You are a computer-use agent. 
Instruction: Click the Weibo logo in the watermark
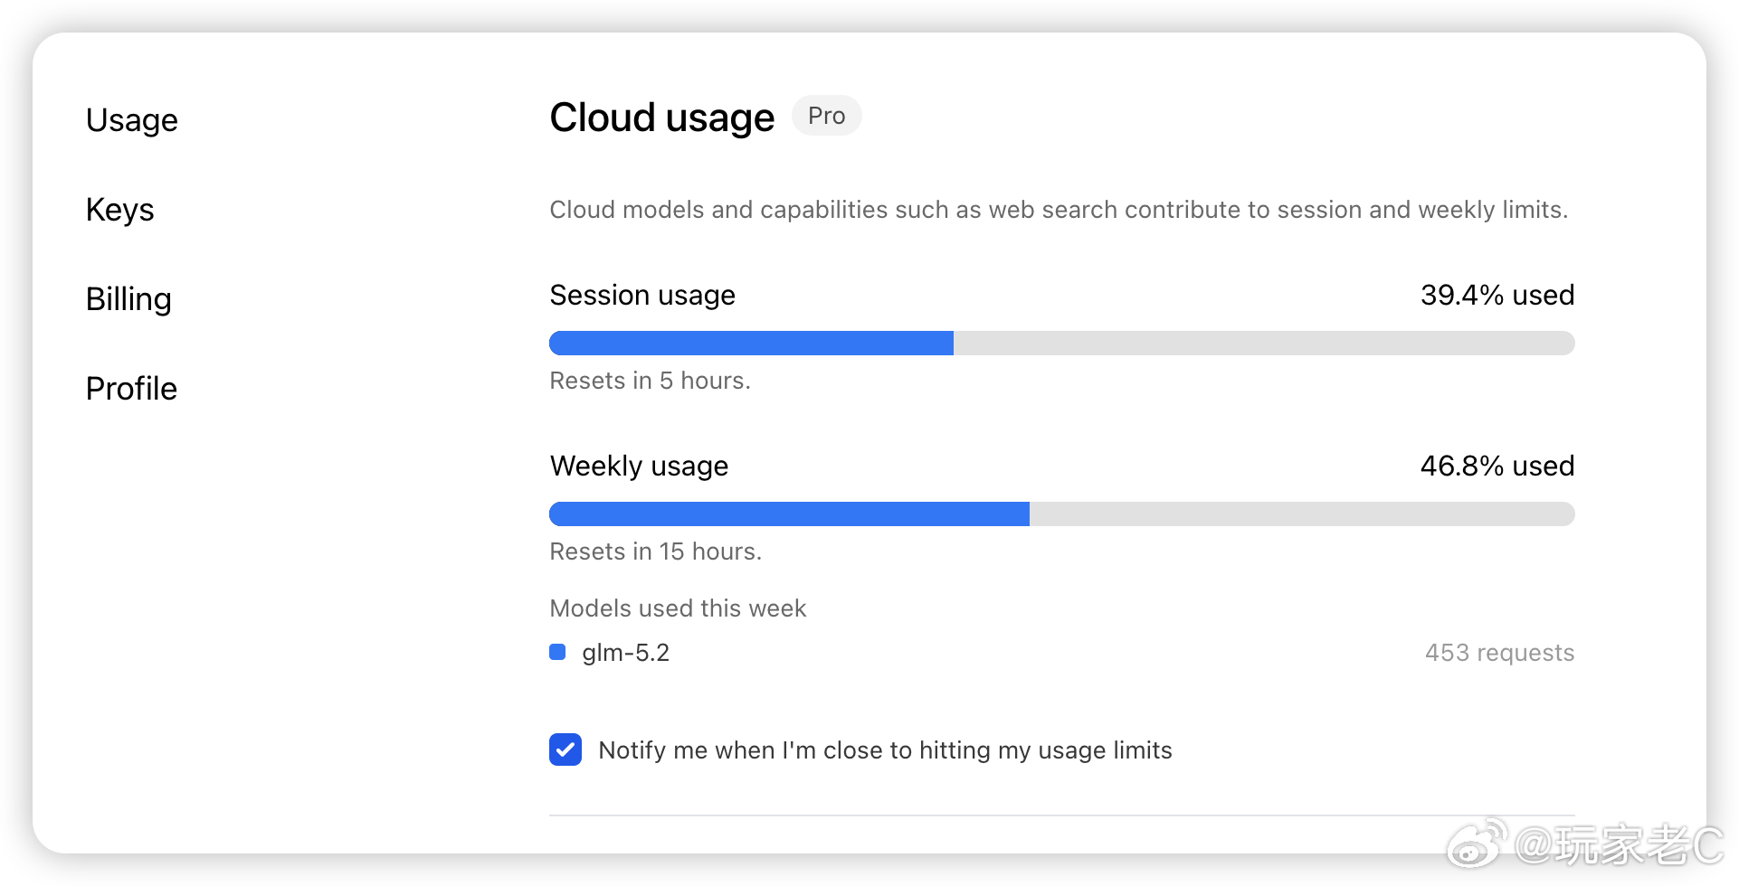(x=1477, y=844)
